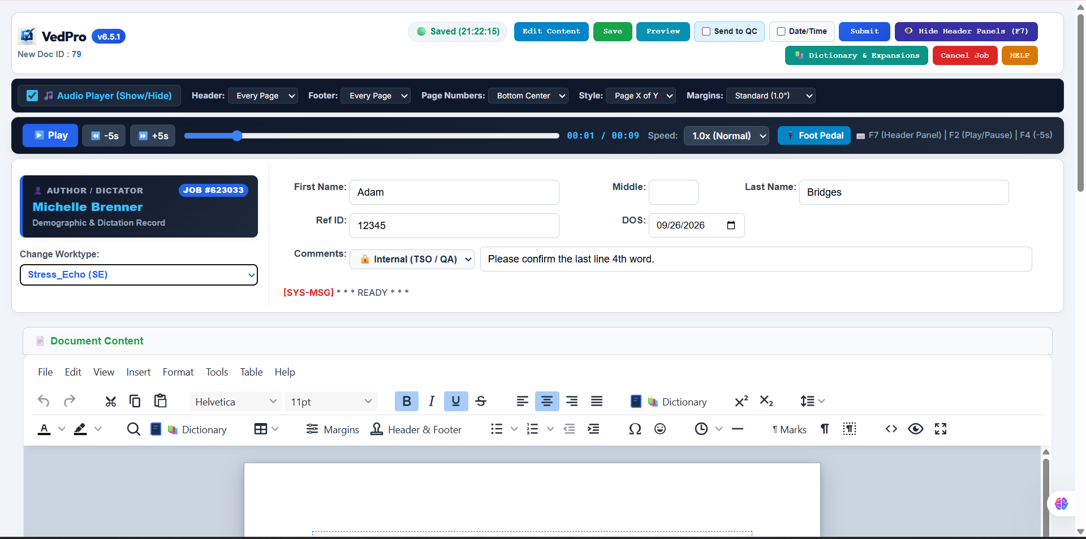
Task: Open Dictionary & Expansions button
Action: [x=856, y=55]
